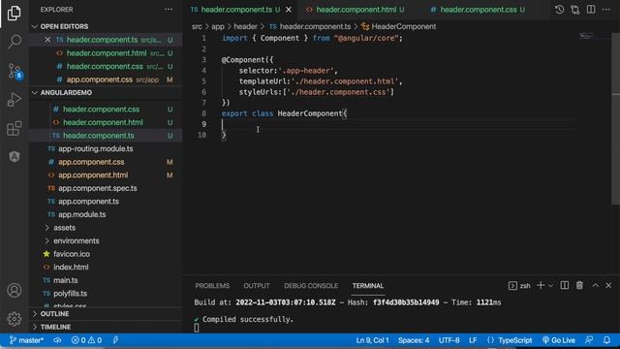Open the DEBUG CONSOLE panel tab
Viewport: 620px width, 349px height.
pyautogui.click(x=311, y=286)
